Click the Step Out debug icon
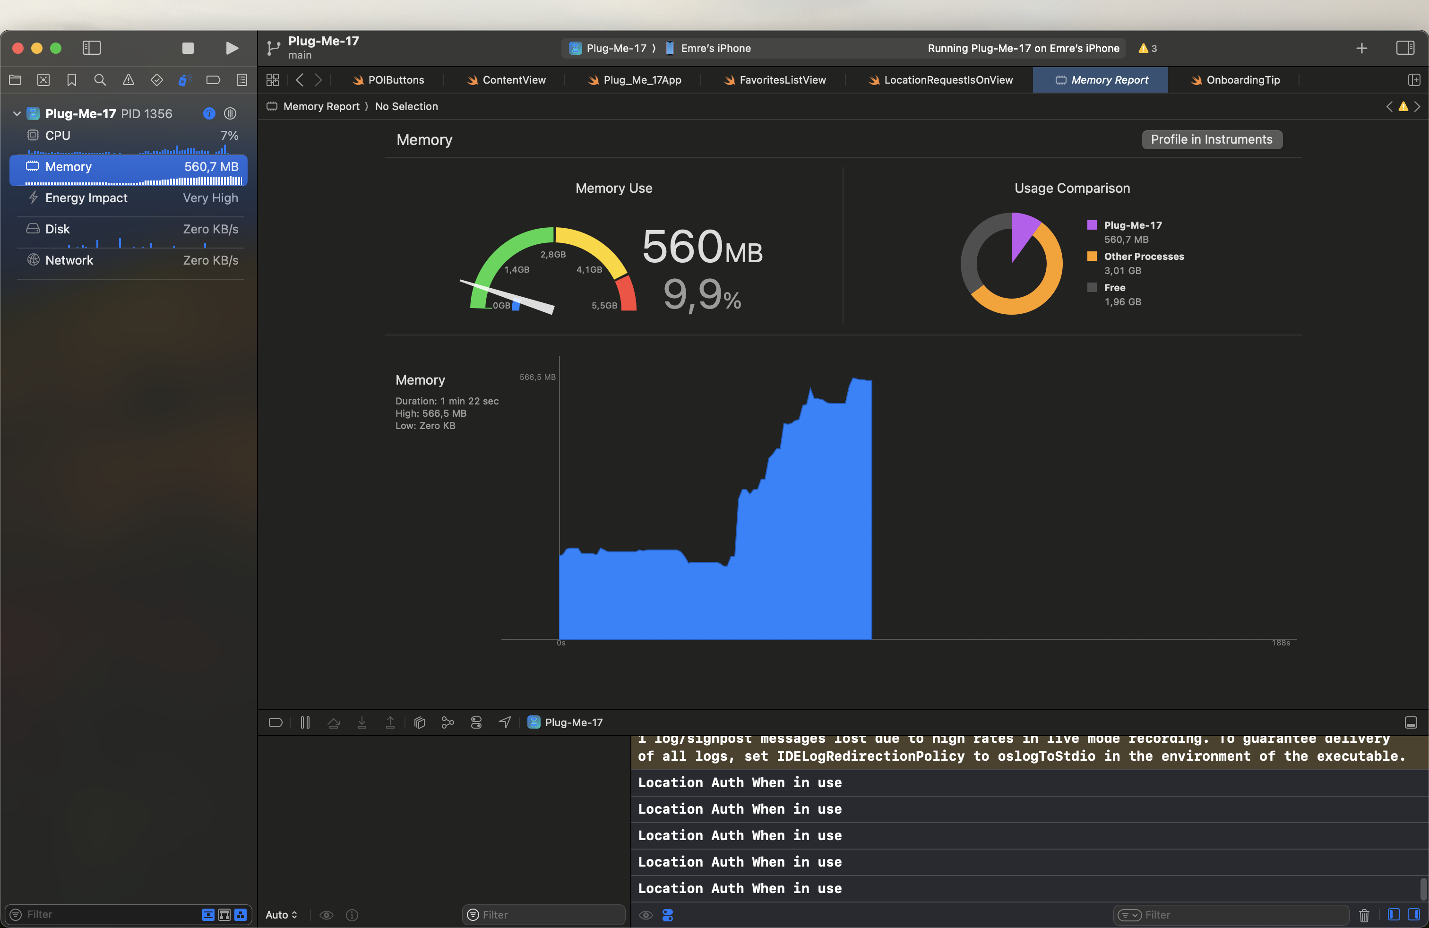 point(390,722)
